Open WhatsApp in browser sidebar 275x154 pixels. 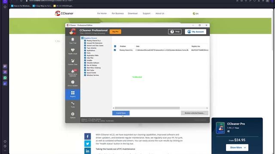tap(5, 78)
